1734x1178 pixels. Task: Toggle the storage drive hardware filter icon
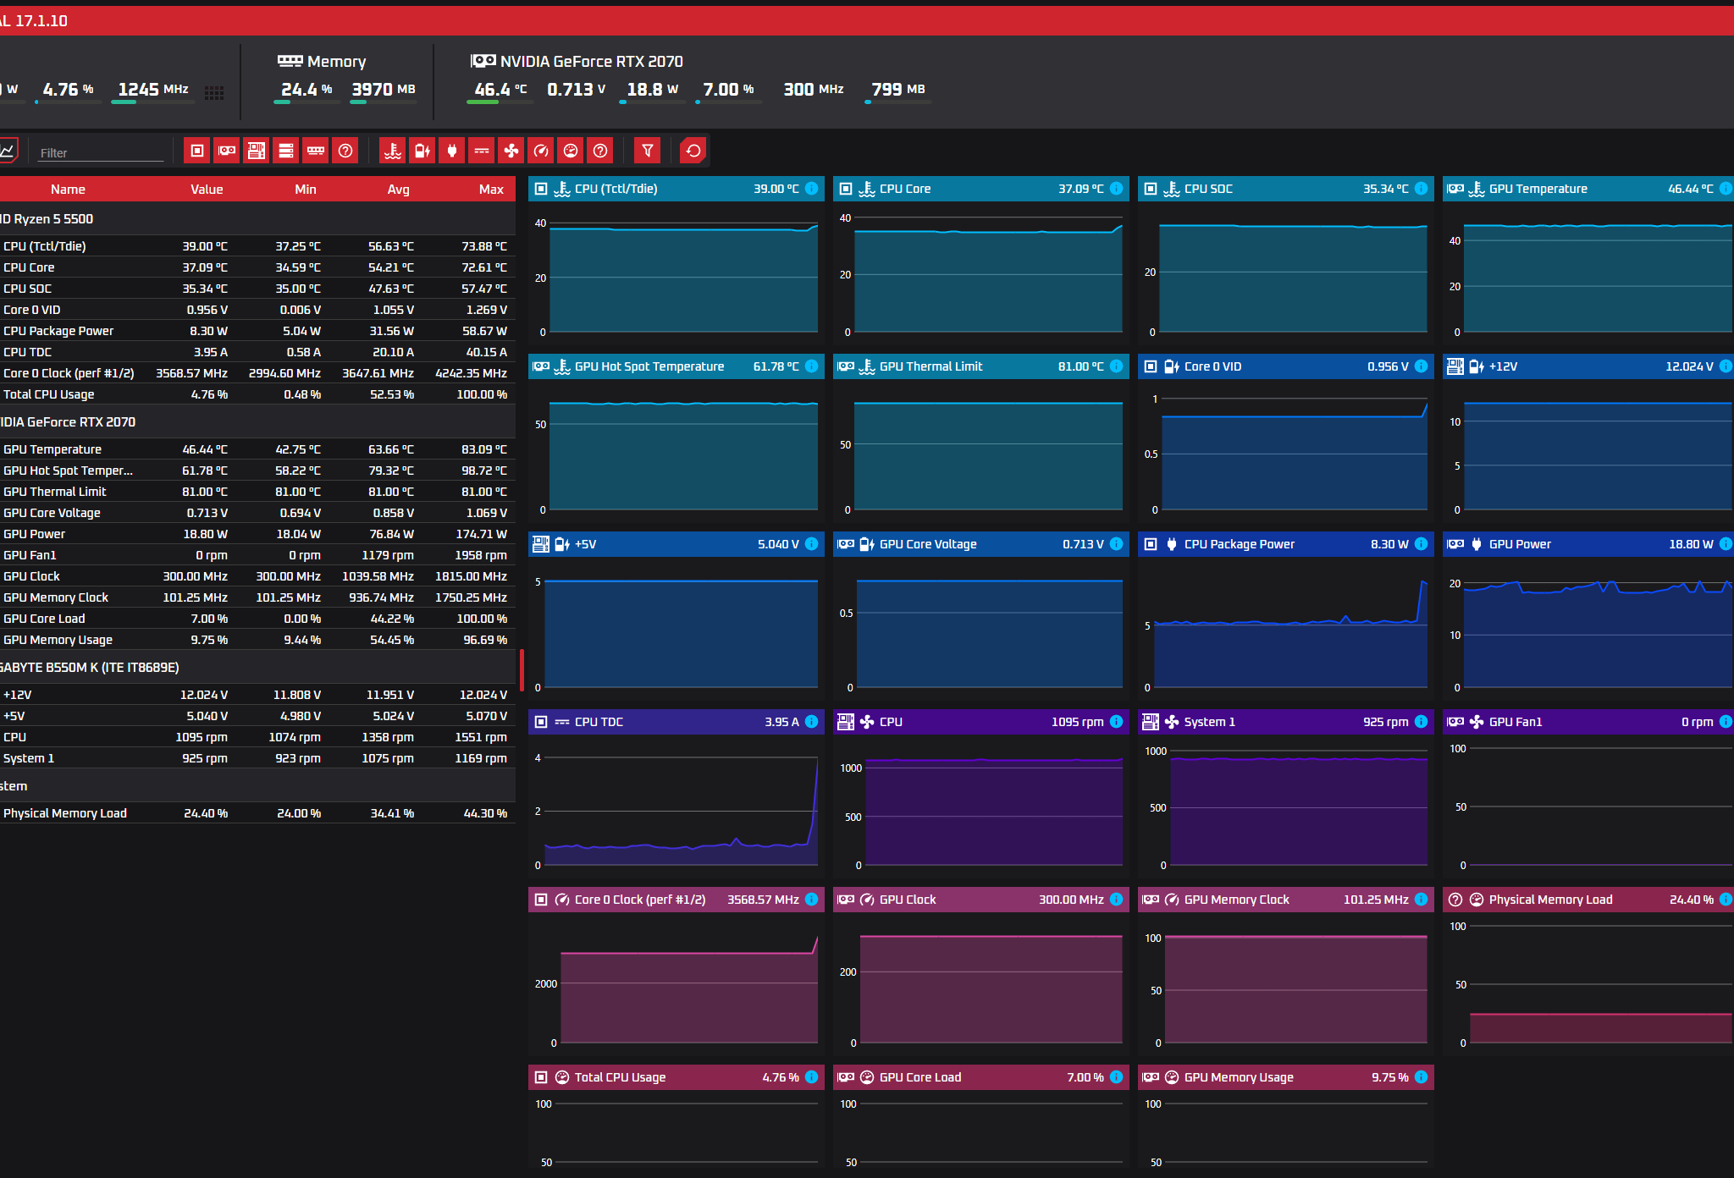(286, 151)
